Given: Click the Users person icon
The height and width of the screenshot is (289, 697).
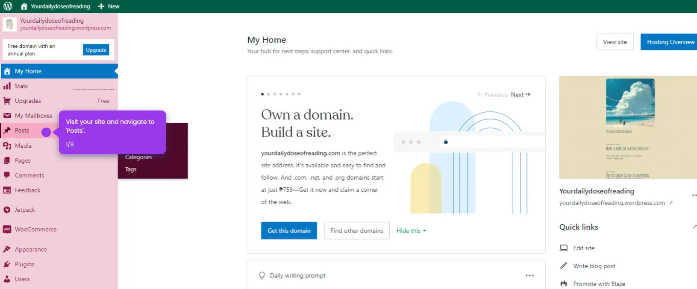Looking at the screenshot, I should (7, 279).
